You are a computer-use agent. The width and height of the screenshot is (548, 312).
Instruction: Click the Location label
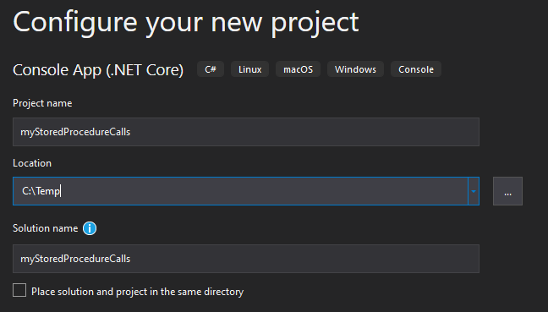click(x=32, y=163)
